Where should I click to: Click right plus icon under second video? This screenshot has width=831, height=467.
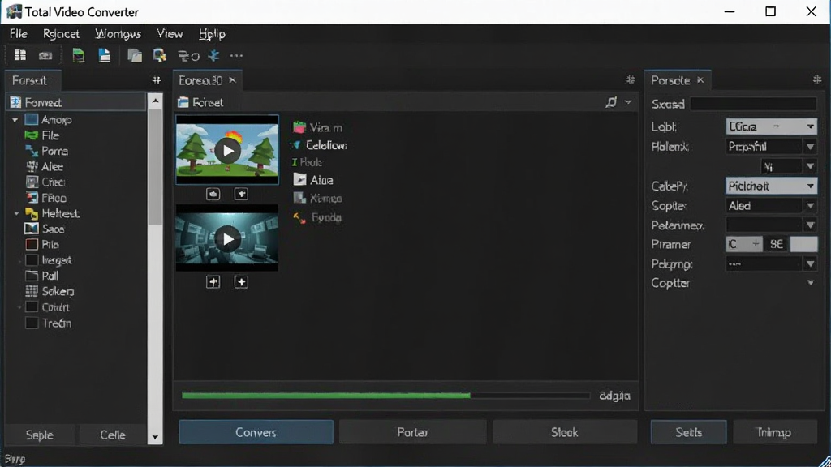coord(241,281)
